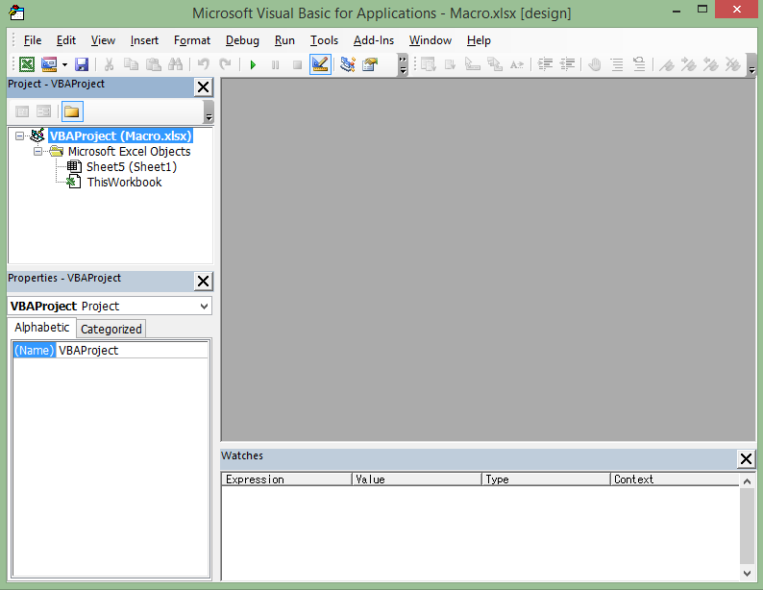Click Next Bookmark icon
763x590 pixels.
(x=689, y=64)
